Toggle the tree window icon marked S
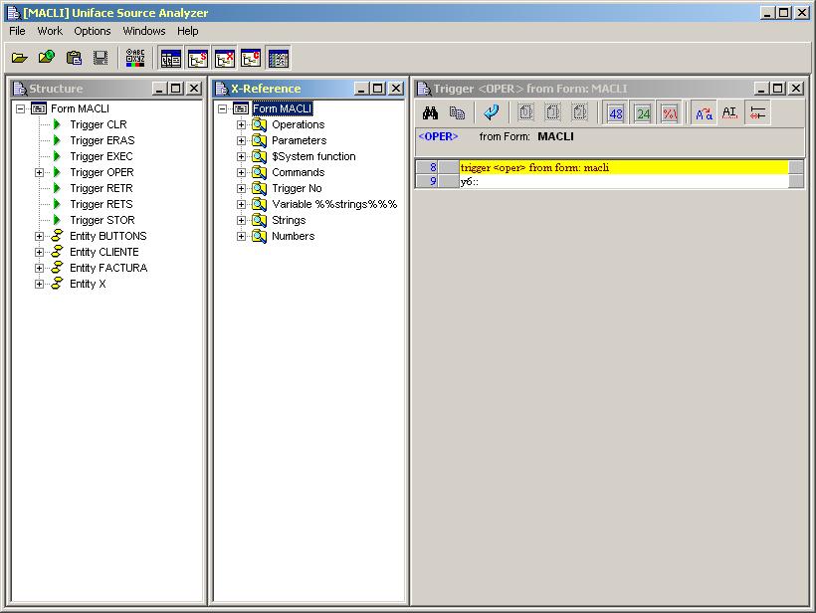 [x=198, y=59]
